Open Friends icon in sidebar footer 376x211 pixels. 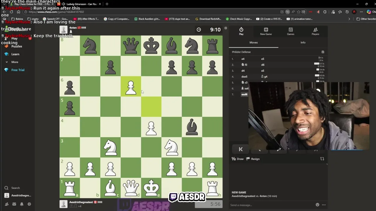(6, 204)
